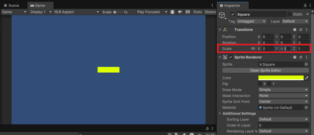Click the Inspector lock icon
The image size is (314, 135).
click(x=305, y=6)
